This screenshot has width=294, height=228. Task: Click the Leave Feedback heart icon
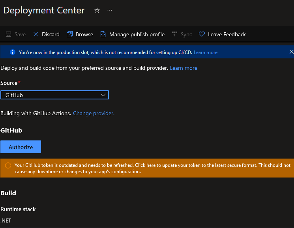click(x=202, y=34)
